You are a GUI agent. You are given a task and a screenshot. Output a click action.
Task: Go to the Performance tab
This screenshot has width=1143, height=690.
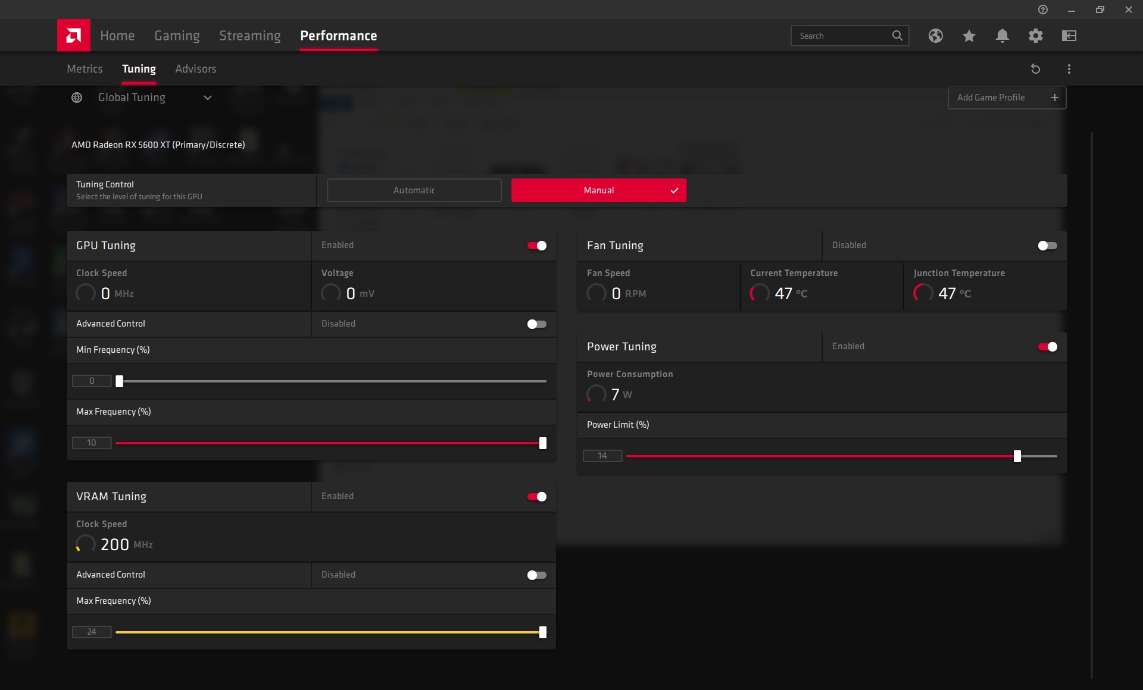[339, 36]
